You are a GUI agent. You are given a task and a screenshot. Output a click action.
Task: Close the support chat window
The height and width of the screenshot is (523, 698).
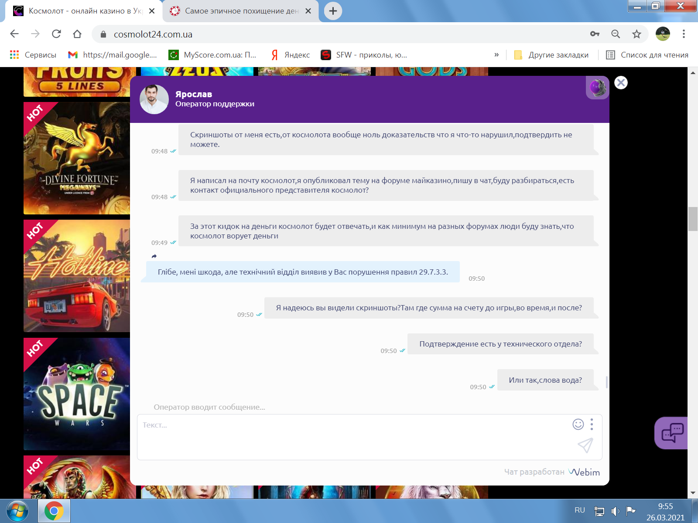point(621,83)
